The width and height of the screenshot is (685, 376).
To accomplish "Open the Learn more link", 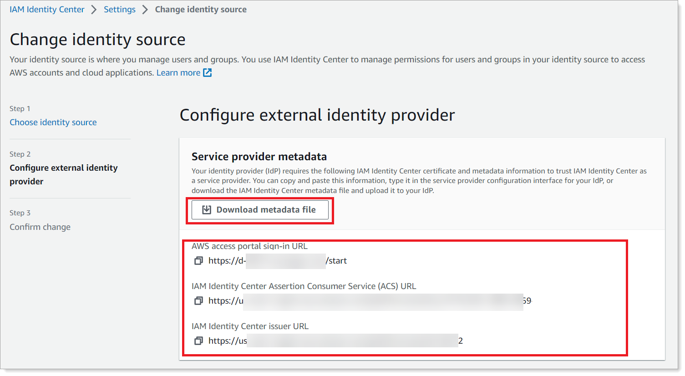I will 178,72.
